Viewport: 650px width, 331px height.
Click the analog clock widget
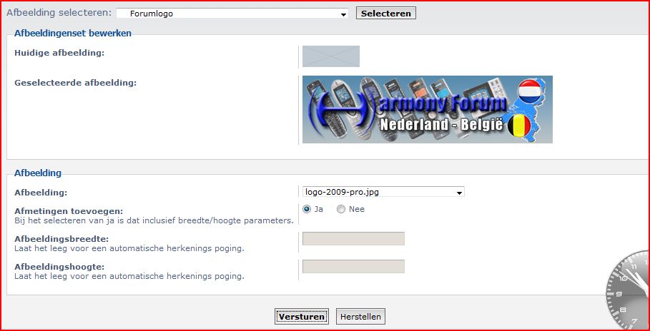629,290
